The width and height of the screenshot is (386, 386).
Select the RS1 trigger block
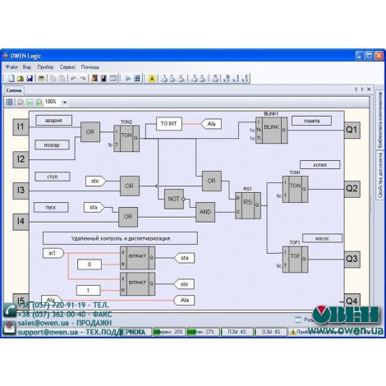[248, 205]
